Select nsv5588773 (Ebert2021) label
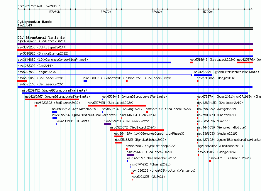 tap(216, 115)
